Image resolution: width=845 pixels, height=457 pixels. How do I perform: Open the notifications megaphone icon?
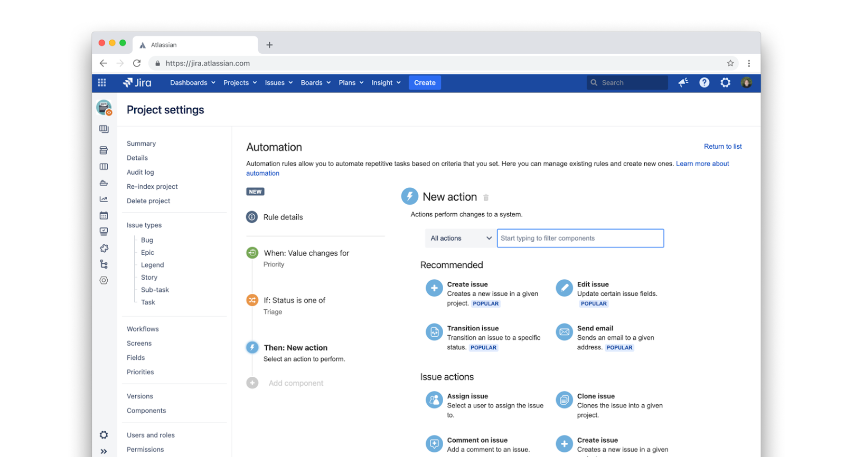pos(683,82)
